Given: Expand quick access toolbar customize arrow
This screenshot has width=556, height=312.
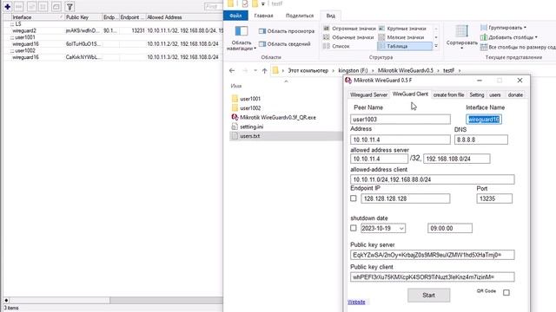Looking at the screenshot, I should pyautogui.click(x=262, y=3).
